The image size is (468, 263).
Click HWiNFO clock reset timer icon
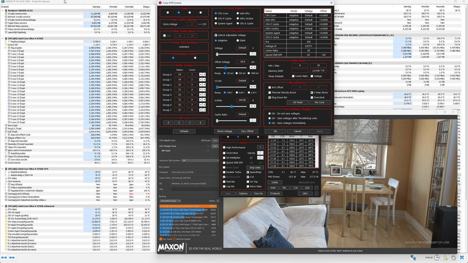[x=437, y=257]
